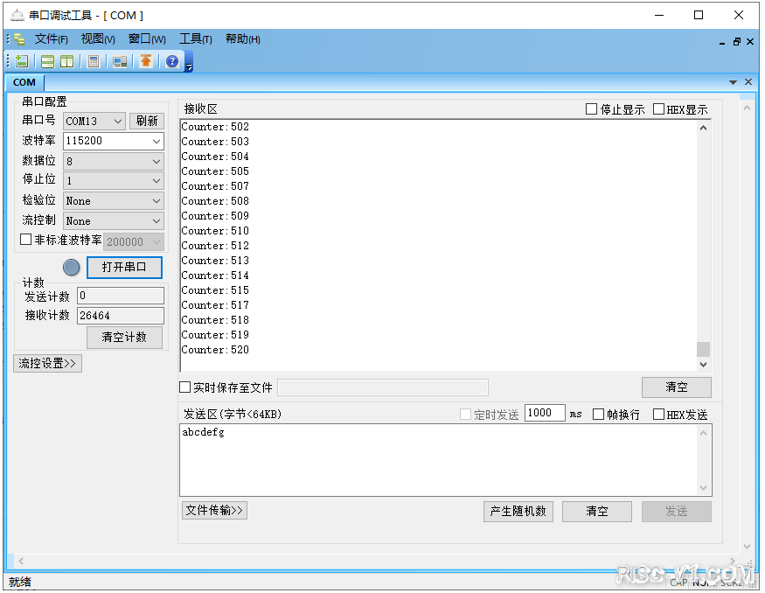Click the line Counter:510
This screenshot has width=765, height=593.
[x=215, y=230]
